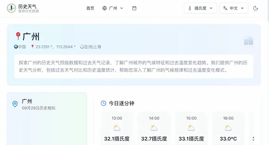
Task: Click the 中国 country label
Action: [22, 47]
